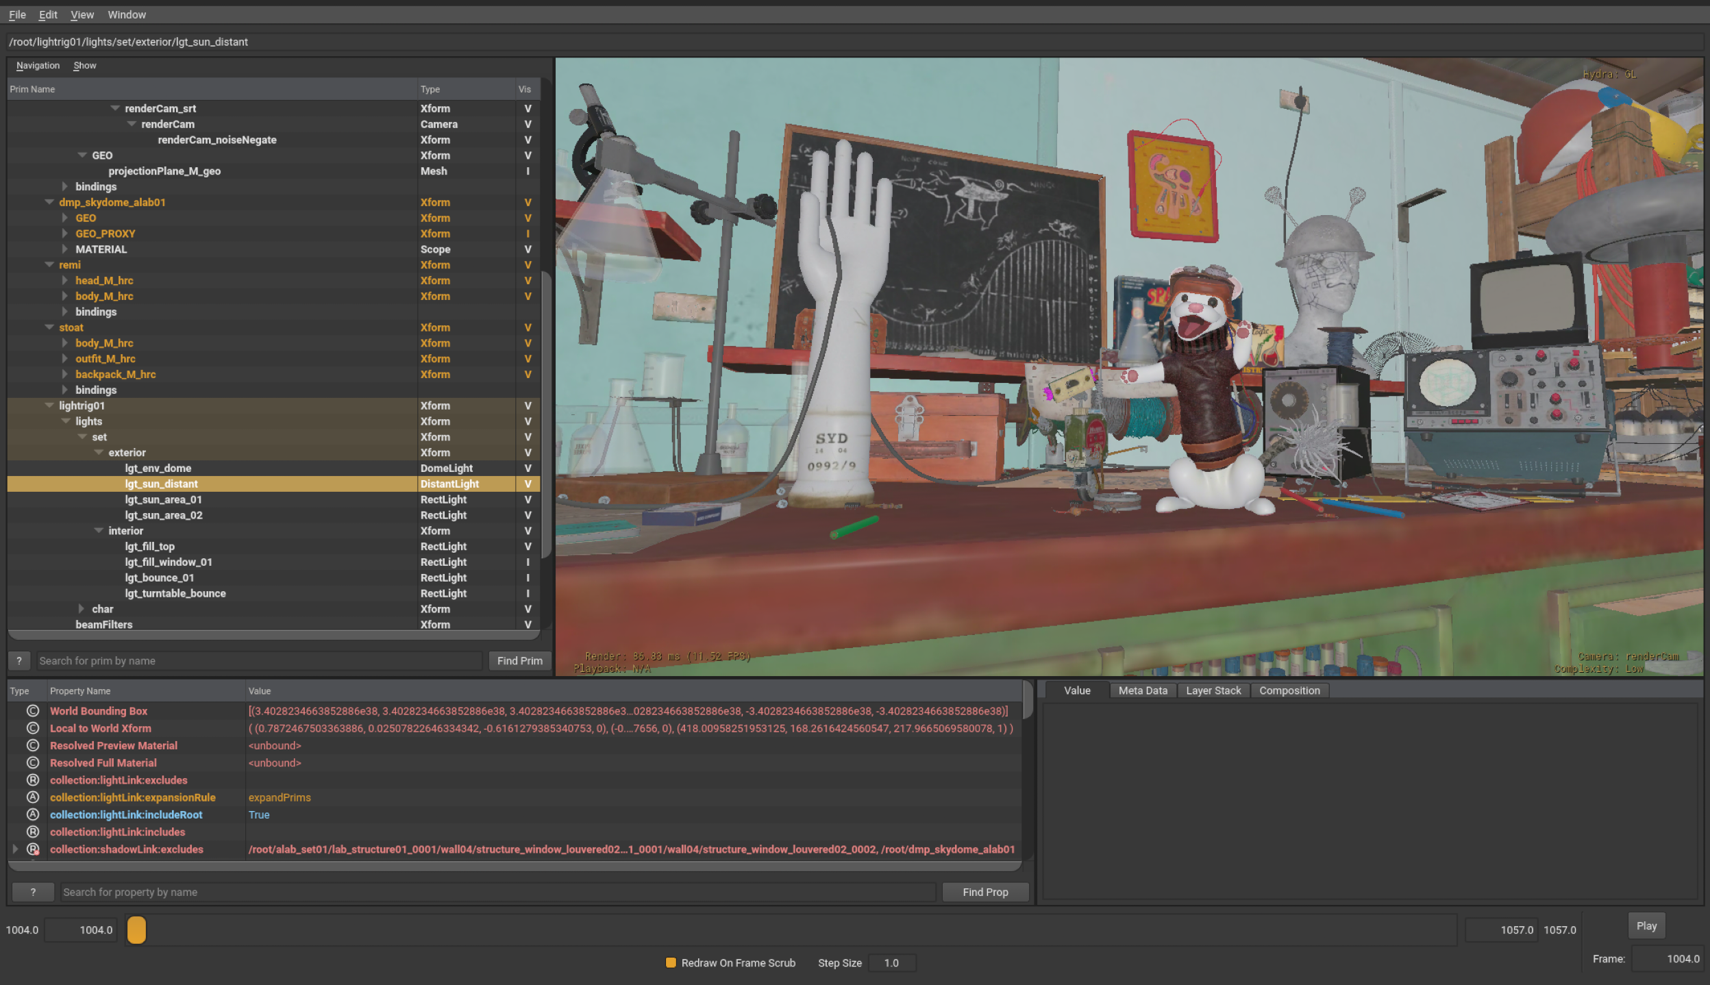Click relationship icon beside collection:lightLink:excludes
Screen dimensions: 1710x985
click(x=32, y=780)
